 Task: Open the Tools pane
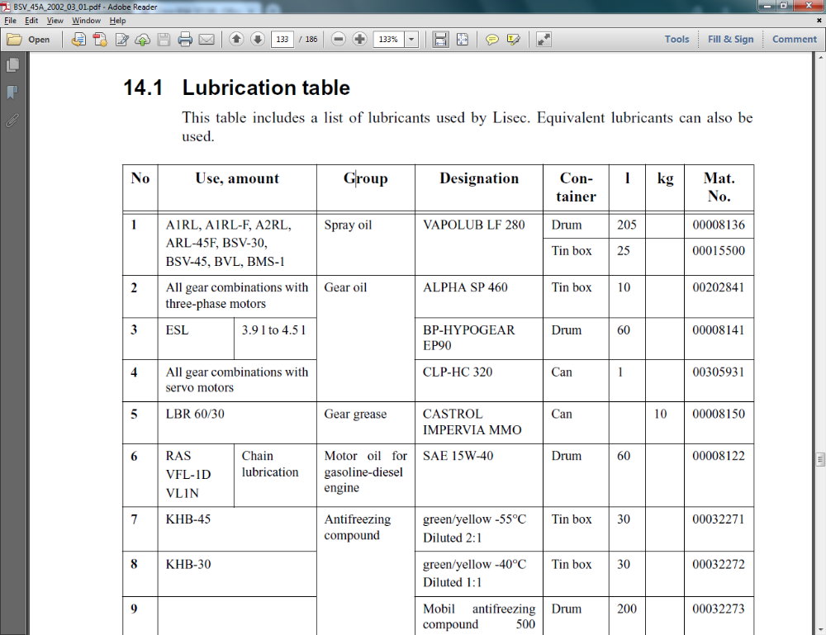(x=677, y=39)
